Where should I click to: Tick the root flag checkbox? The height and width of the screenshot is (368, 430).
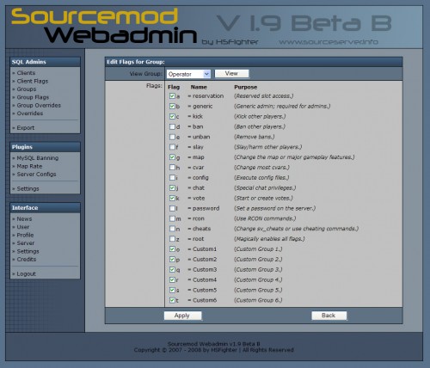point(172,239)
